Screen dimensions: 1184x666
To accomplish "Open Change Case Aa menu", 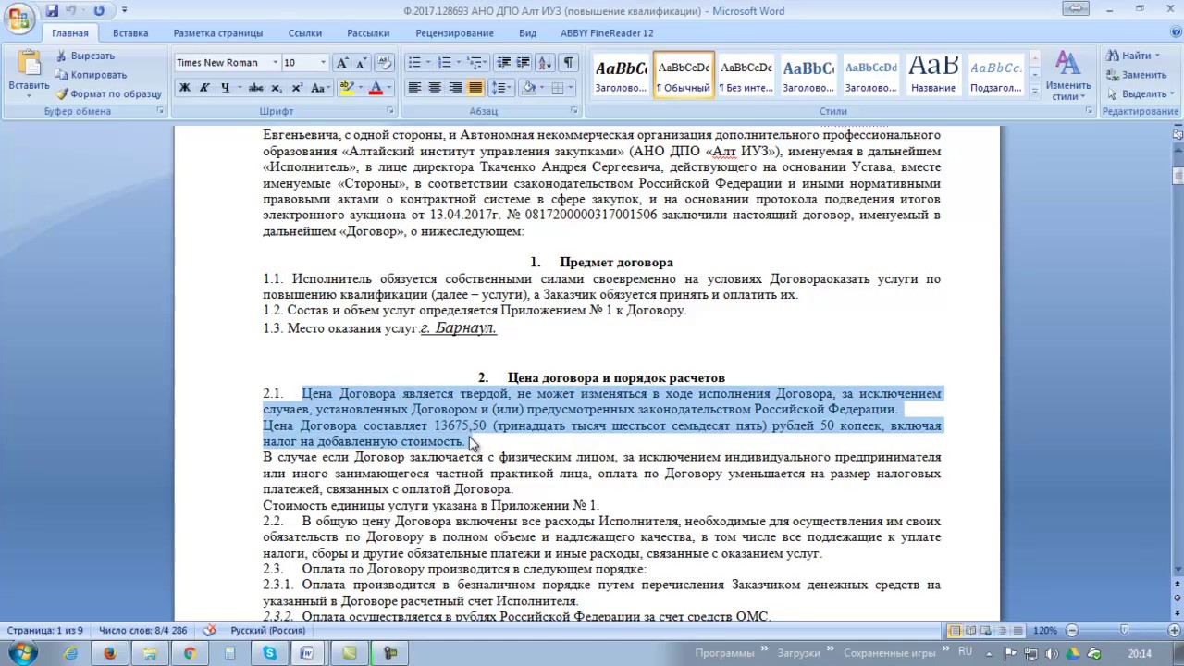I will [320, 88].
